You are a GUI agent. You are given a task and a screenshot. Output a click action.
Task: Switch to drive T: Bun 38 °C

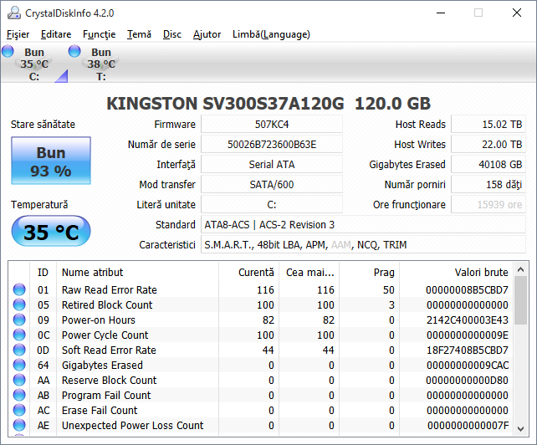(101, 64)
